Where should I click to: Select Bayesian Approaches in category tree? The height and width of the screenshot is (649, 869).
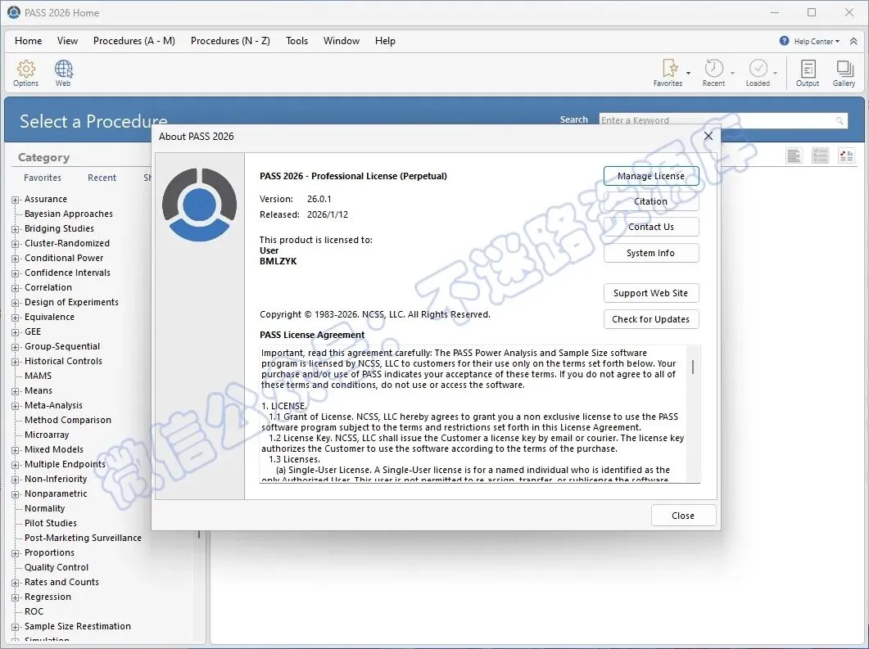pos(69,214)
